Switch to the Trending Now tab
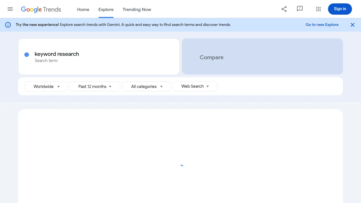The image size is (361, 203). pyautogui.click(x=137, y=9)
